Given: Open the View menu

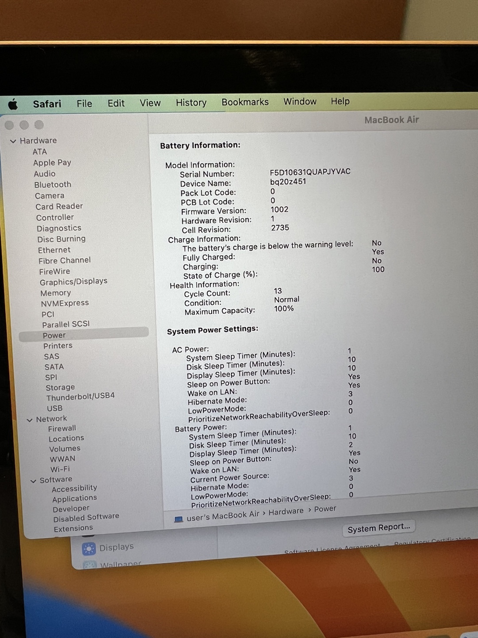Looking at the screenshot, I should 150,103.
